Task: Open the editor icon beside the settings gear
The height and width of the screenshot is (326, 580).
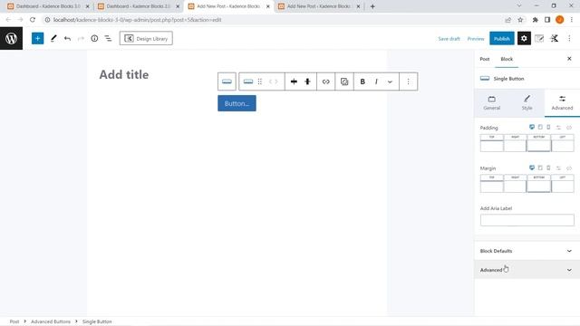Action: click(539, 38)
